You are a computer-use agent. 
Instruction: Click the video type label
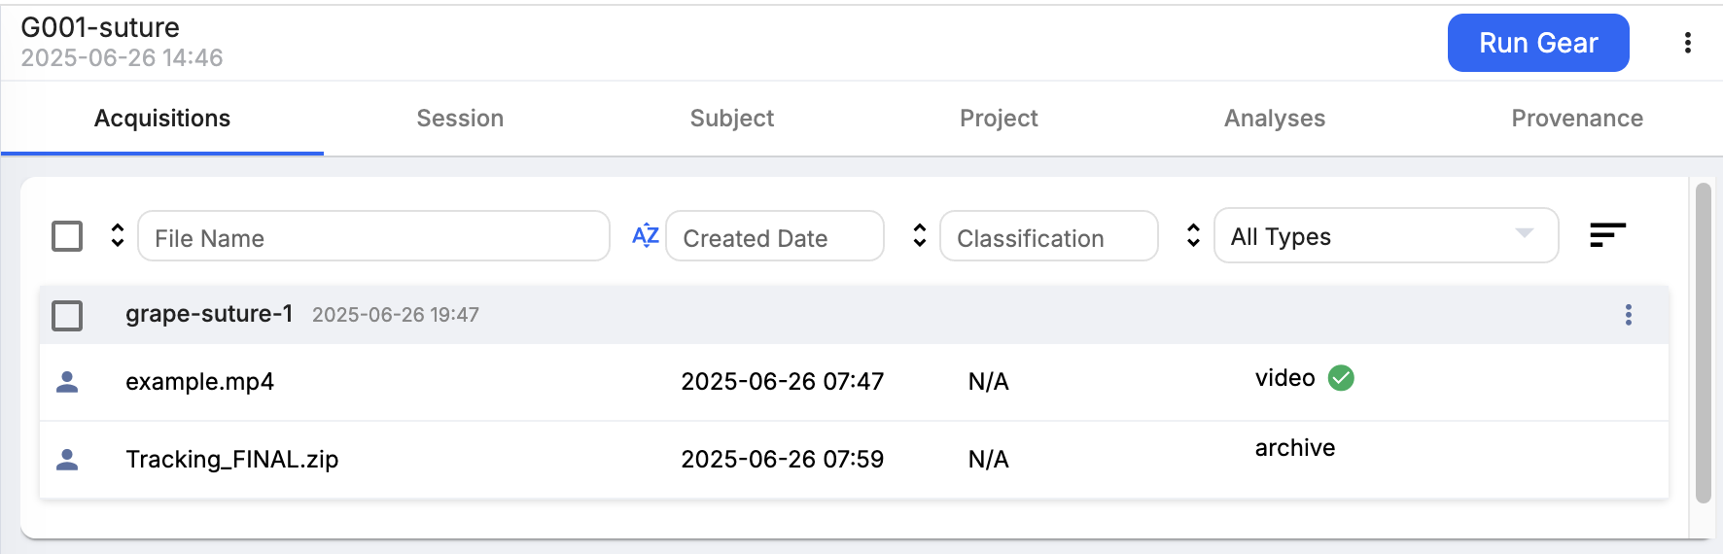coord(1284,378)
